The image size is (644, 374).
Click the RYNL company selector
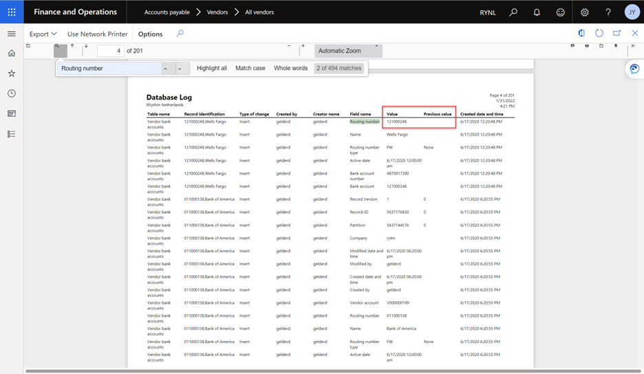click(x=488, y=12)
